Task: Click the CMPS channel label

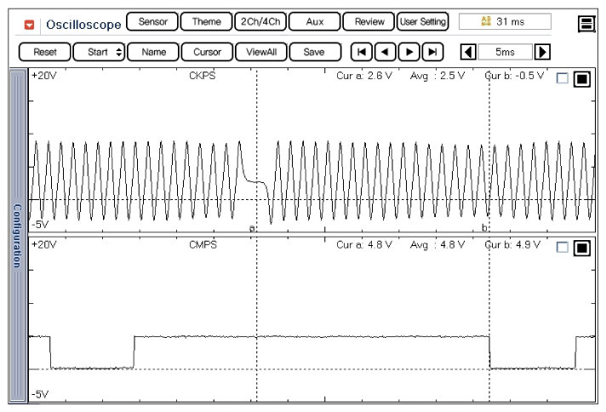Action: [x=203, y=245]
